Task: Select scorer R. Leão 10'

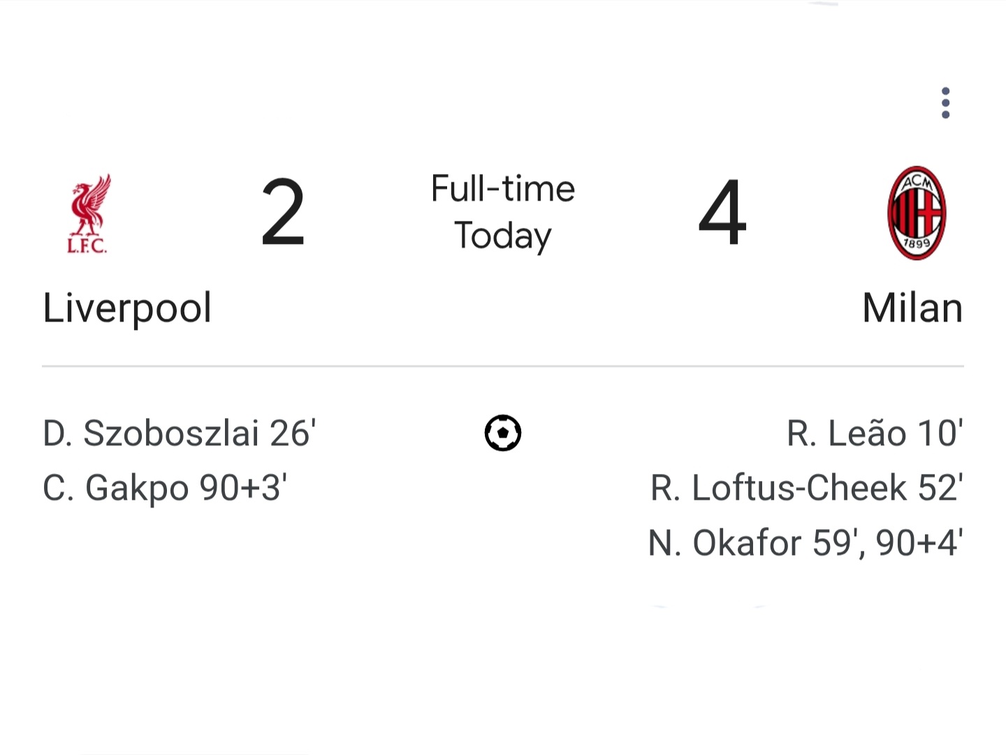Action: (875, 433)
